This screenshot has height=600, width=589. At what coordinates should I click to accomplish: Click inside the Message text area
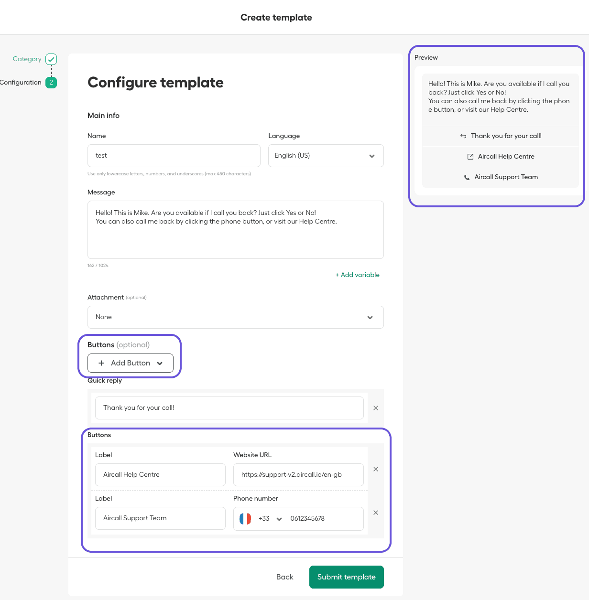235,230
